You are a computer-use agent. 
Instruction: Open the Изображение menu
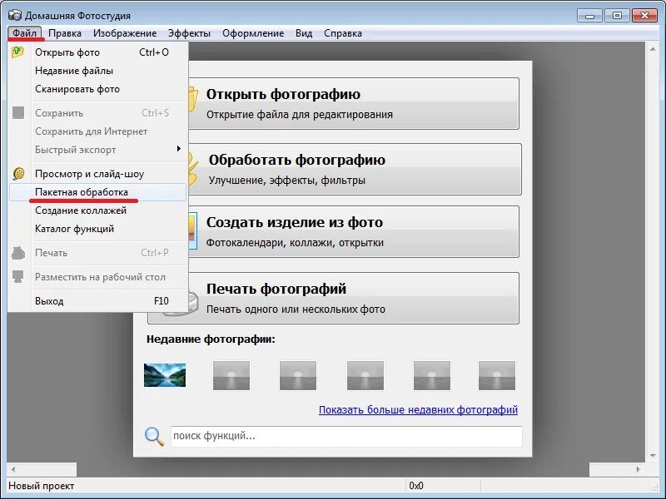pyautogui.click(x=125, y=33)
